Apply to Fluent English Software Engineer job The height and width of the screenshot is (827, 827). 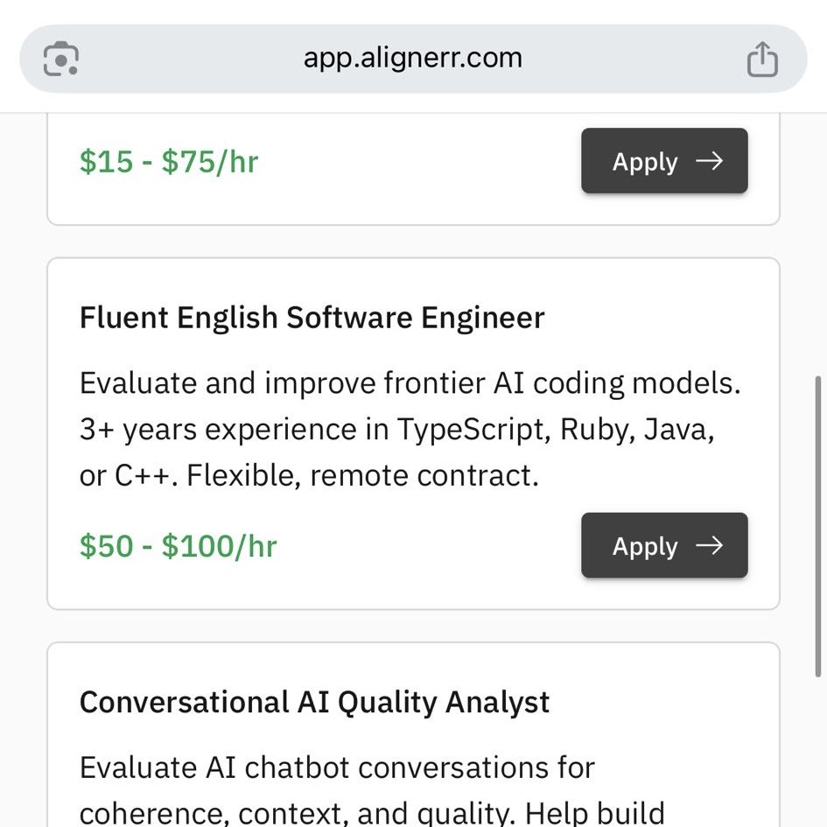coord(664,545)
